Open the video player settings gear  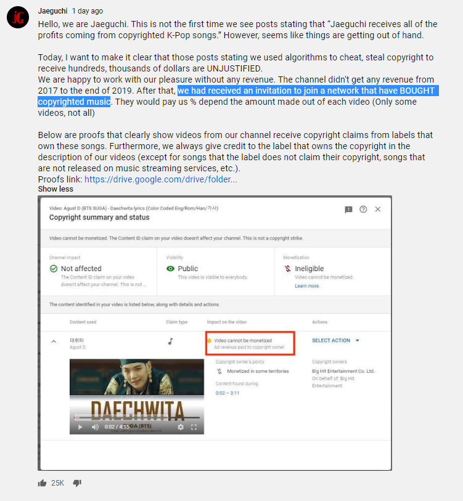(181, 427)
